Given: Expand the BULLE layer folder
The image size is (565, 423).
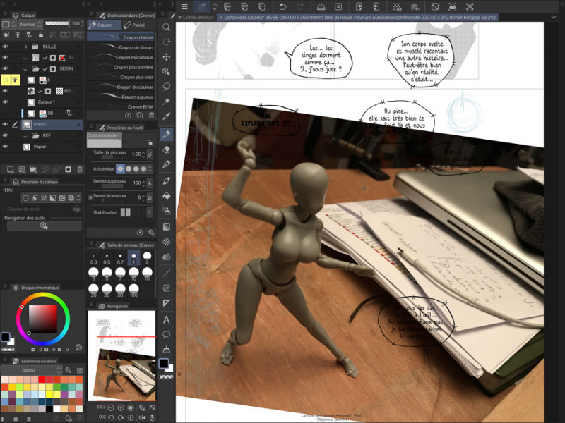Looking at the screenshot, I should click(25, 47).
